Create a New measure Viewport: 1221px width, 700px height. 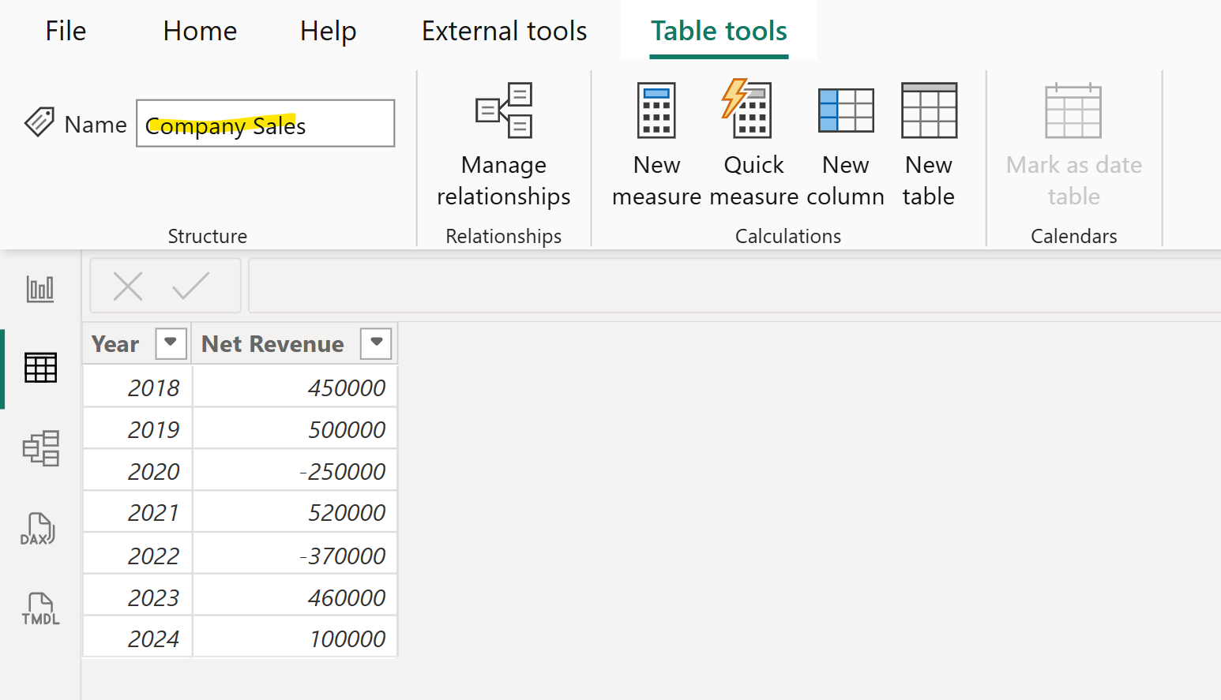tap(656, 142)
